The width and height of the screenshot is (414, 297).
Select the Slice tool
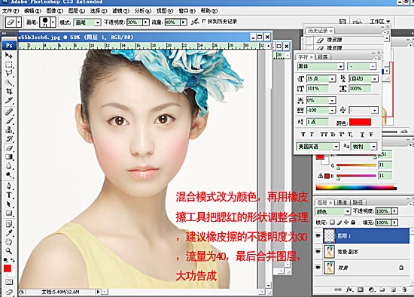click(x=9, y=100)
